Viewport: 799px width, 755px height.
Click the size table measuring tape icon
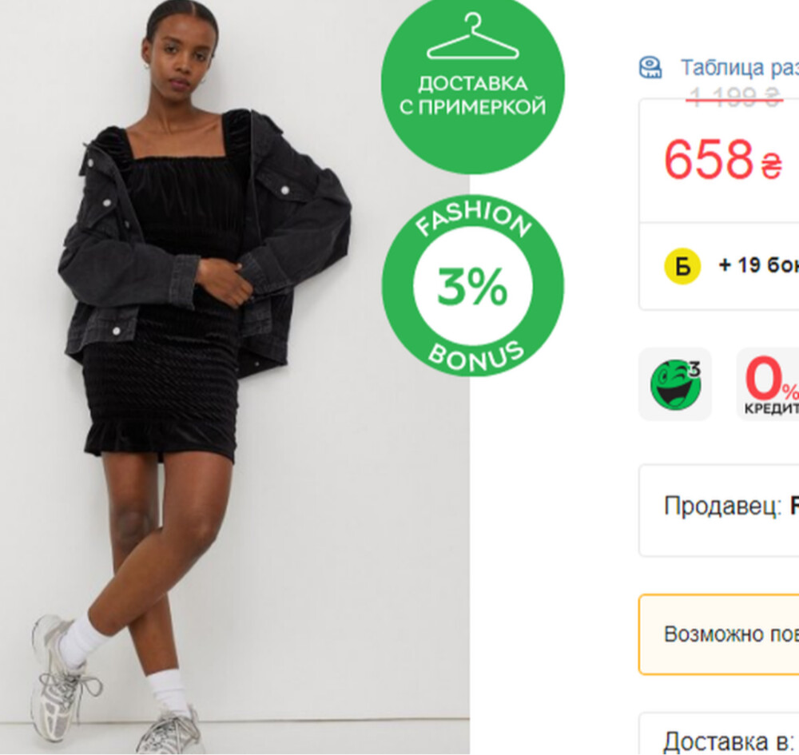click(x=650, y=68)
